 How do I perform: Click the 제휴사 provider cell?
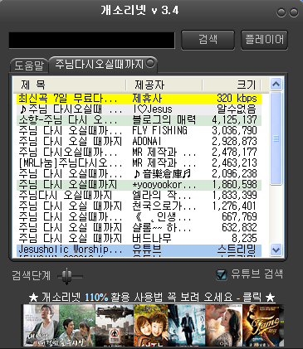pos(147,99)
